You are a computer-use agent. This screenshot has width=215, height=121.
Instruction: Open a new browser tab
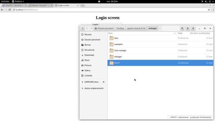[x=83, y=5]
